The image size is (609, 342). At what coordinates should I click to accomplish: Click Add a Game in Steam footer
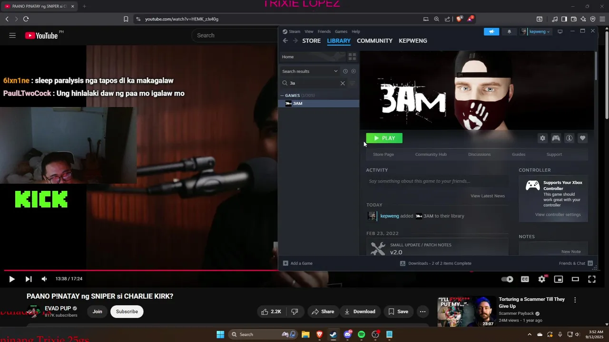pos(298,263)
